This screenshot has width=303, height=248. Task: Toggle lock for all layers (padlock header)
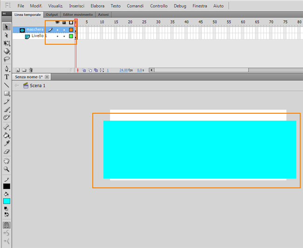(x=64, y=22)
